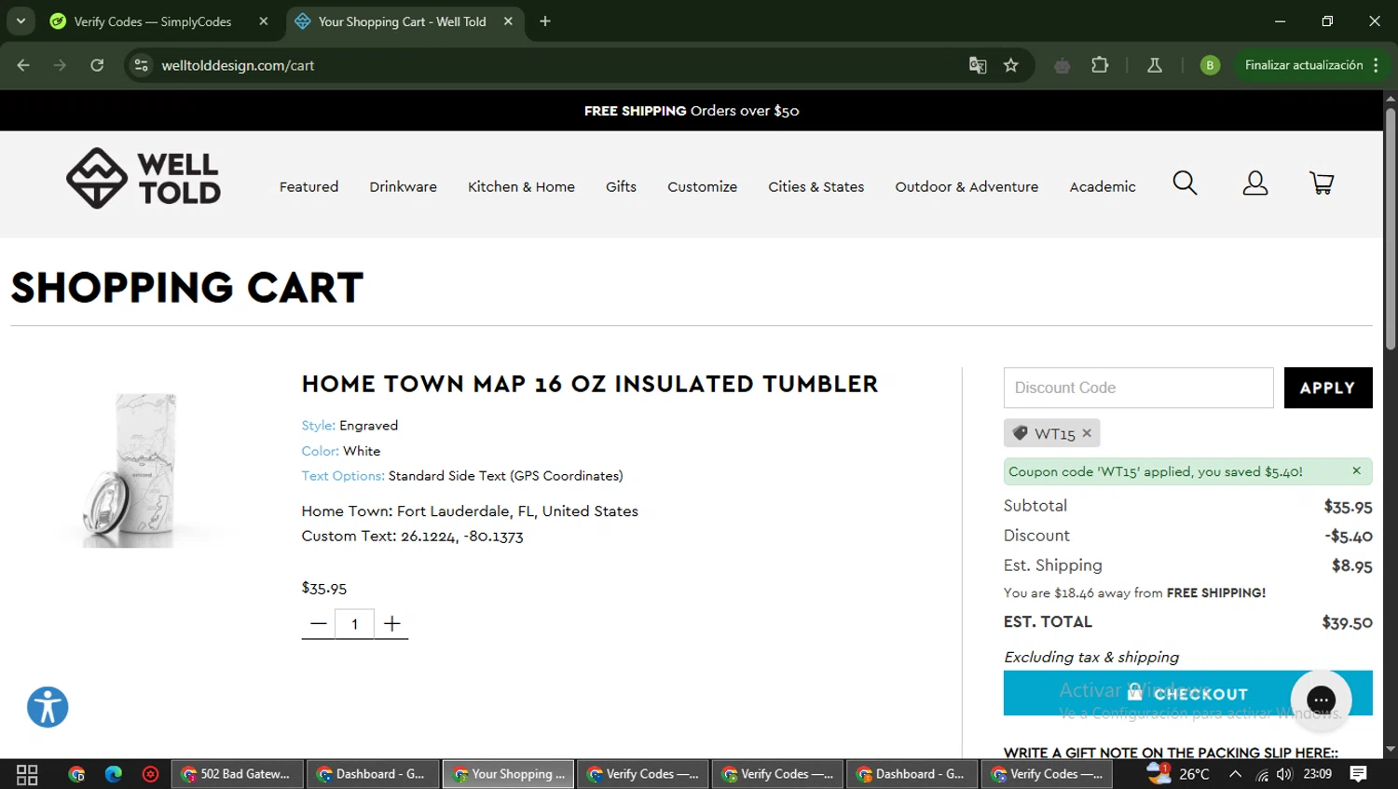Open Microsoft Edge from taskbar

114,774
